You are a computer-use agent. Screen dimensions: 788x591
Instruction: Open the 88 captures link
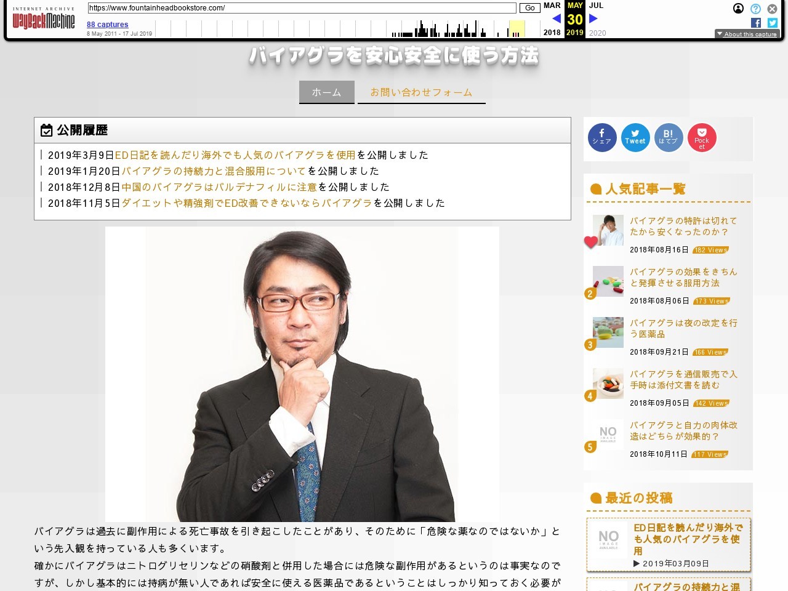[x=107, y=25]
